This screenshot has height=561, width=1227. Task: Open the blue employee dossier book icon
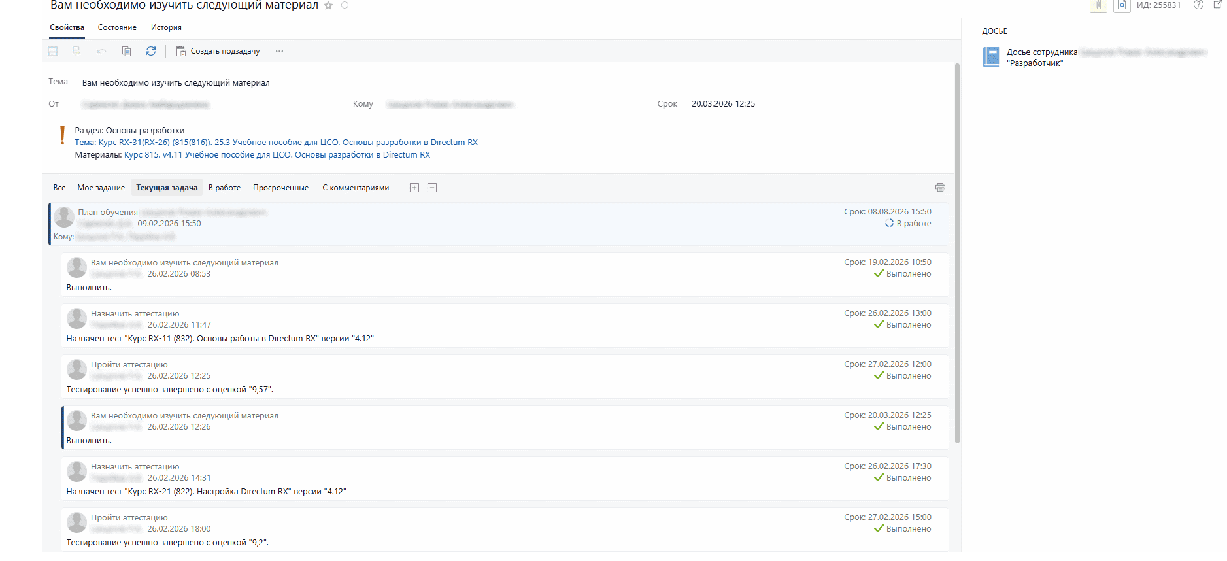click(x=991, y=57)
